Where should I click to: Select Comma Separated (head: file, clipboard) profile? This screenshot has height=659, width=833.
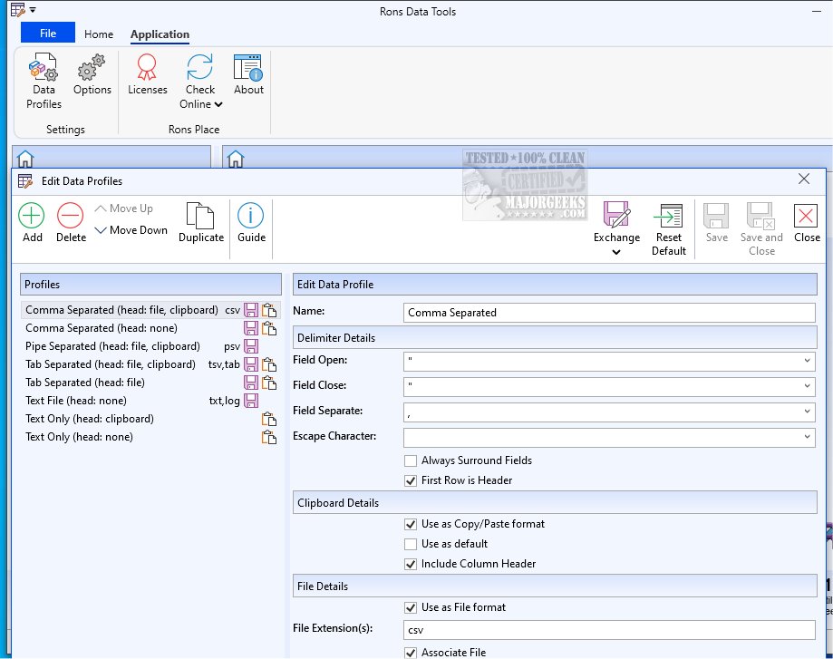pos(150,310)
